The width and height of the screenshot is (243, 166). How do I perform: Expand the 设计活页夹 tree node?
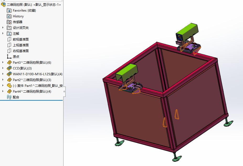[x=3, y=28]
